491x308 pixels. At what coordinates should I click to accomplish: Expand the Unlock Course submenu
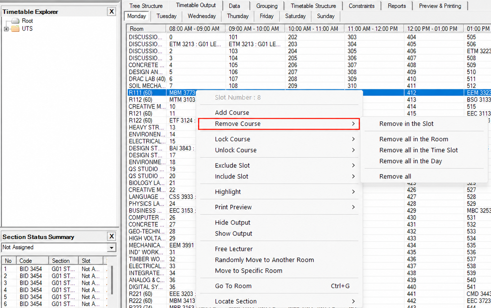pos(279,150)
